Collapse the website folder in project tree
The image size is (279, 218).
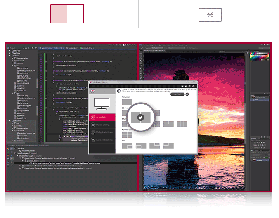click(x=10, y=56)
